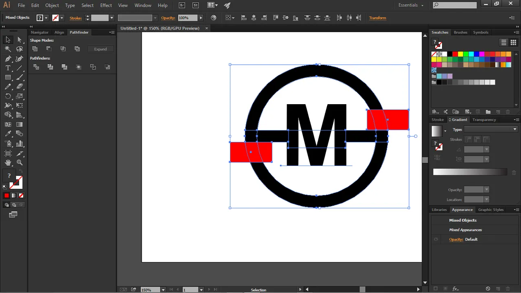521x293 pixels.
Task: Click the Expand button in Pathfinder
Action: click(x=101, y=49)
